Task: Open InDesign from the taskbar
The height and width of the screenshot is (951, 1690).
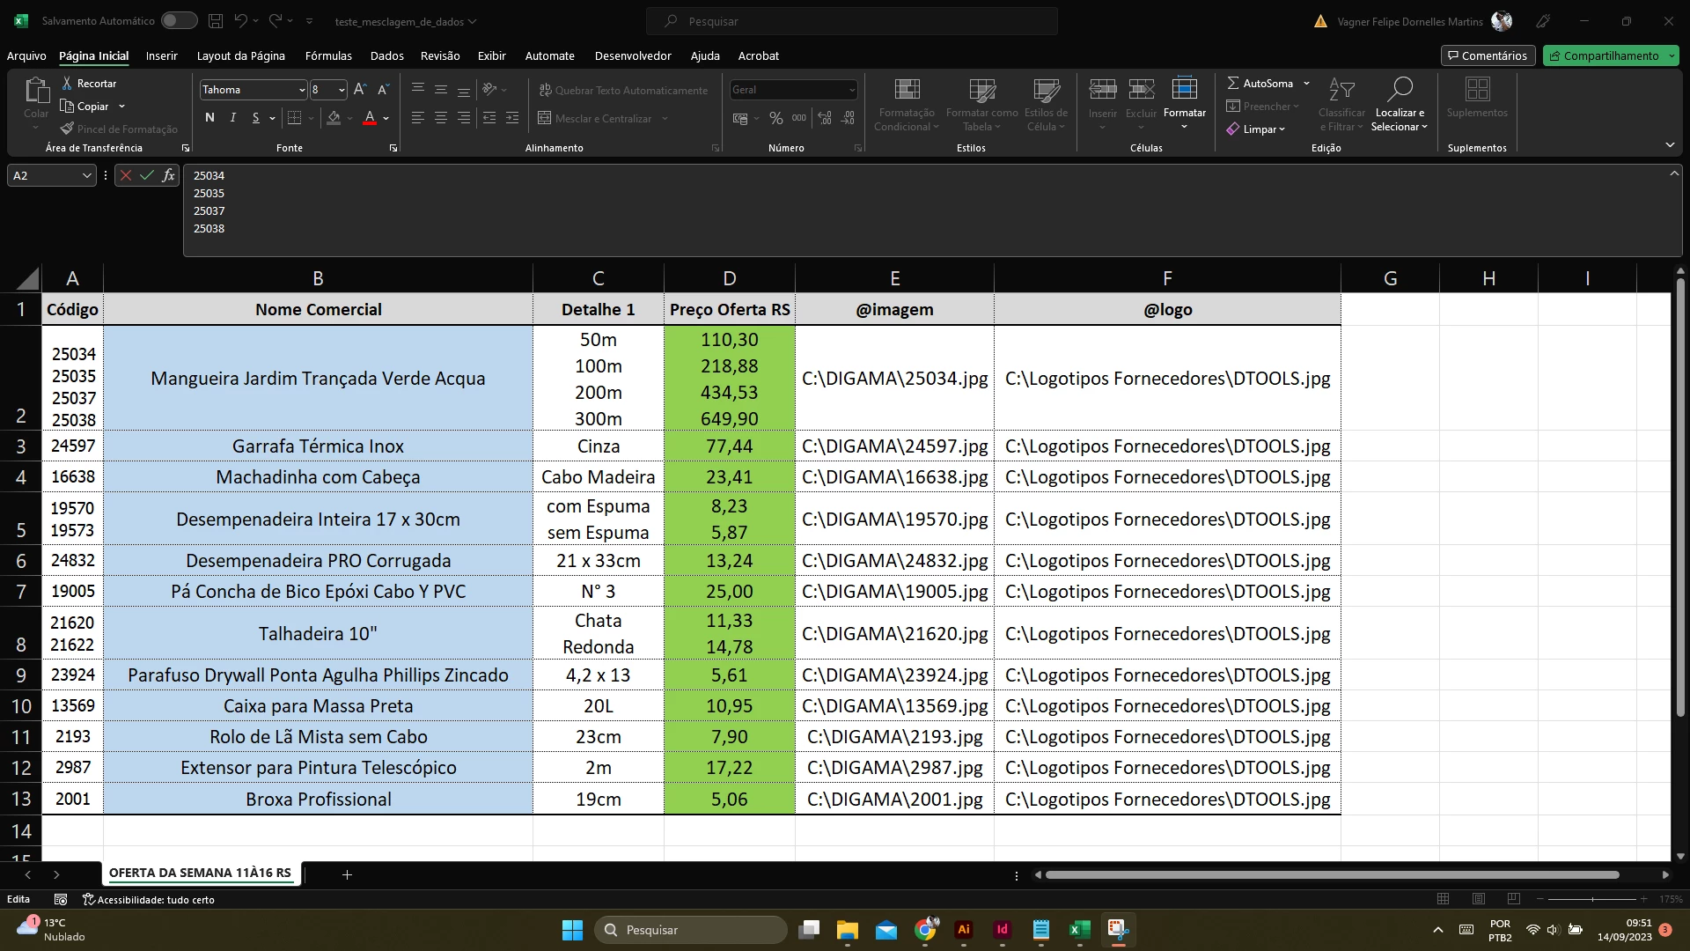Action: point(1002,929)
